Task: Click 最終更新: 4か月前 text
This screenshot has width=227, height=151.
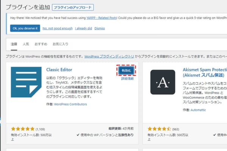Action: (121, 128)
